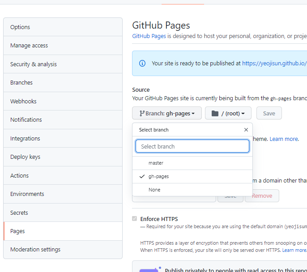Click the Select branch popup title
307x272 pixels.
click(x=153, y=130)
